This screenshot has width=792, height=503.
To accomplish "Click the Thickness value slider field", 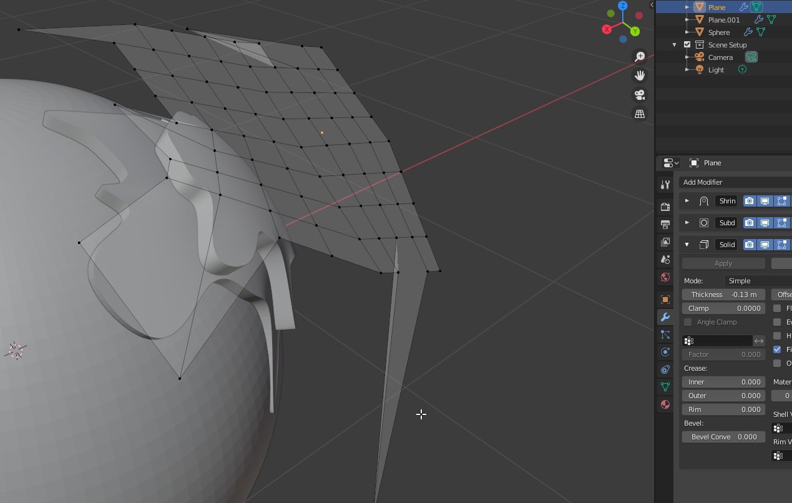I will tap(723, 295).
